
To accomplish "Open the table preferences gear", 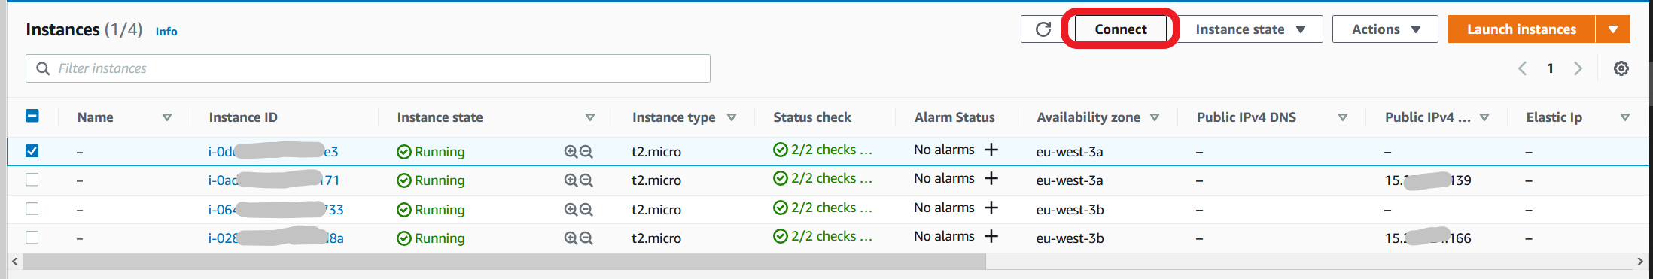I will pyautogui.click(x=1621, y=68).
